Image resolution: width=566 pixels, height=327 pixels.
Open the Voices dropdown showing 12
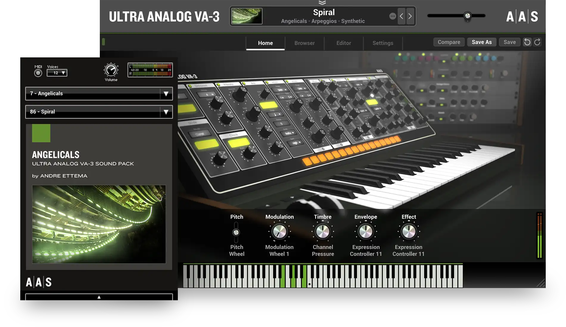(x=57, y=73)
